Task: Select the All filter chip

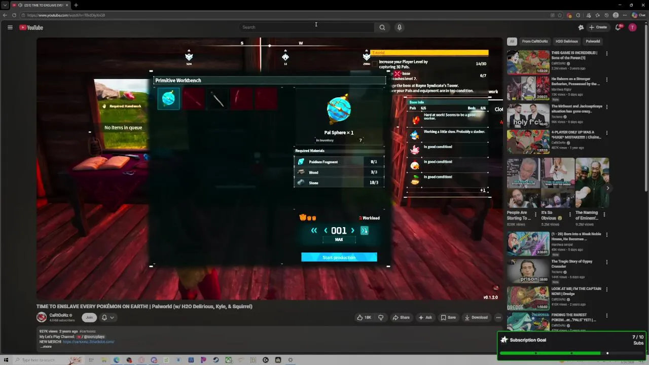Action: click(x=512, y=42)
